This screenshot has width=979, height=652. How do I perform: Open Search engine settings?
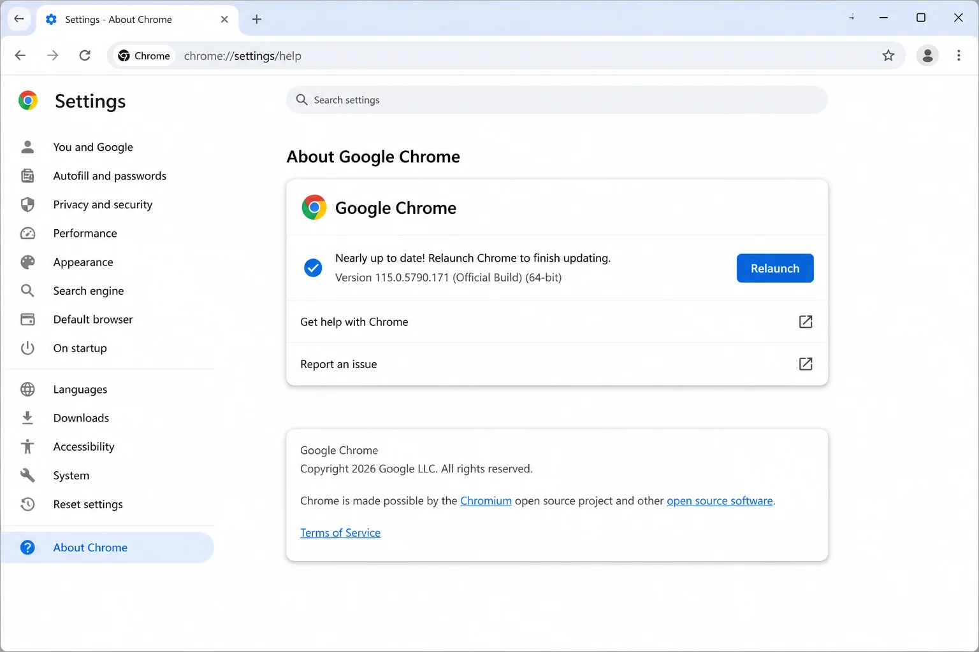point(89,290)
